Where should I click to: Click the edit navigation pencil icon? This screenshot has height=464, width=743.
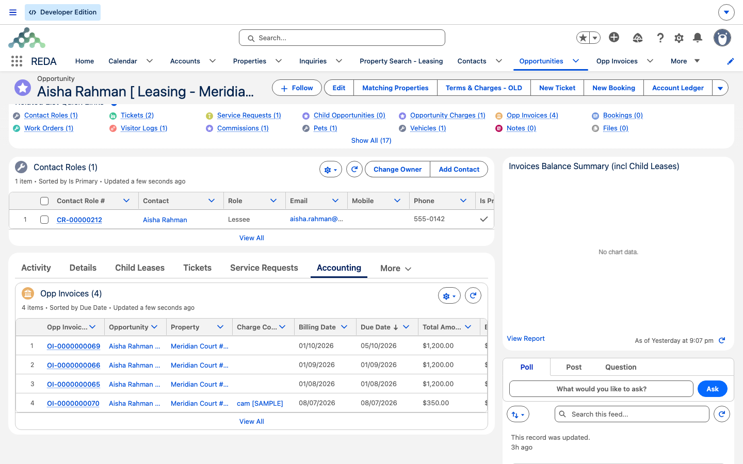(731, 61)
